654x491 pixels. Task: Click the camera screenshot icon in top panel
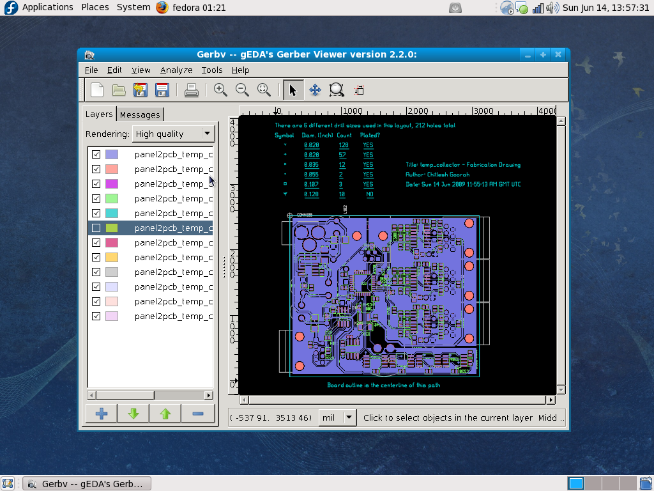pyautogui.click(x=455, y=8)
